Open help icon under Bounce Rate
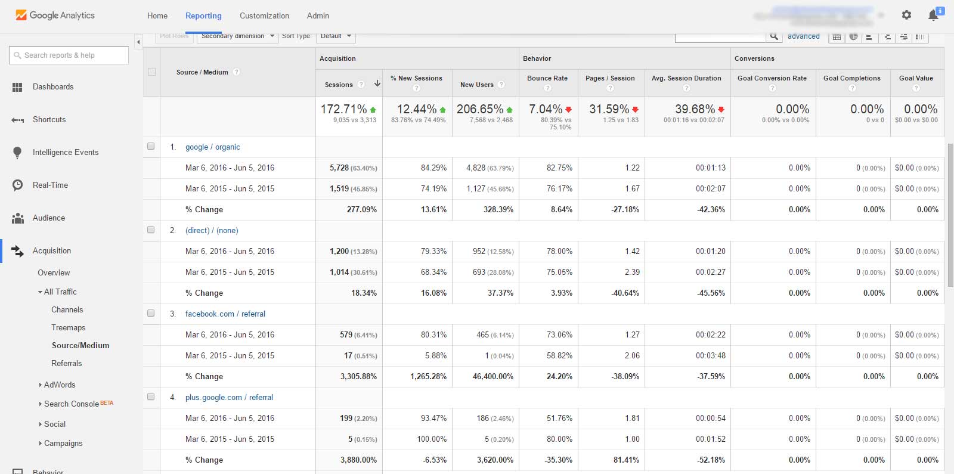Viewport: 954px width, 474px height. click(x=547, y=88)
